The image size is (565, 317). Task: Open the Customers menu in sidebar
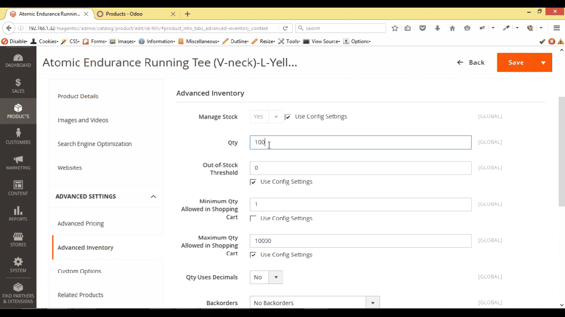point(18,137)
